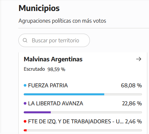Open the Malvinas Argentinas municipality title

pyautogui.click(x=53, y=59)
